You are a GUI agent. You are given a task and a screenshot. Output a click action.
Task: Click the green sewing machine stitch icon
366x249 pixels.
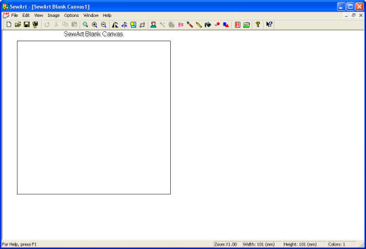click(x=247, y=24)
